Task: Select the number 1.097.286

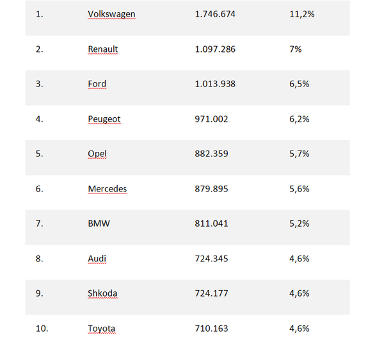Action: [215, 49]
